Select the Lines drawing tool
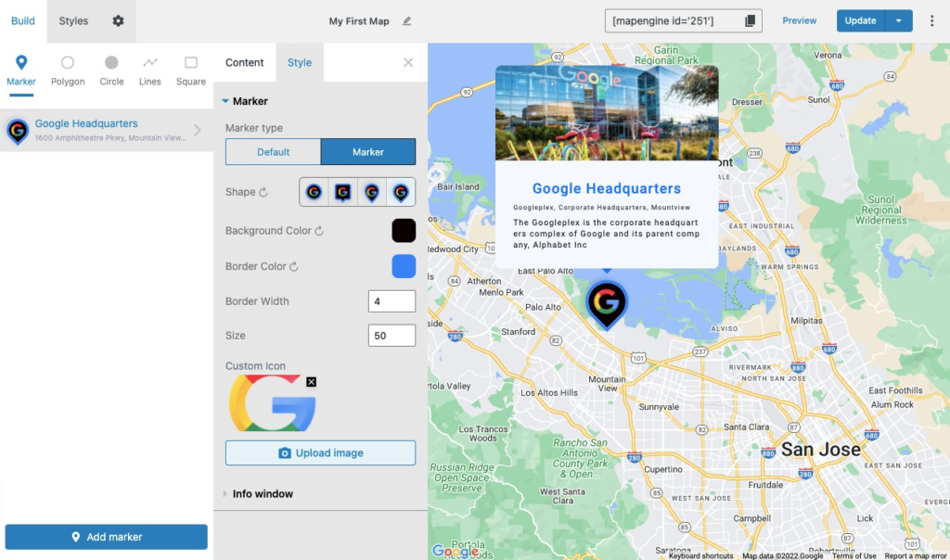The height and width of the screenshot is (560, 950). (149, 70)
